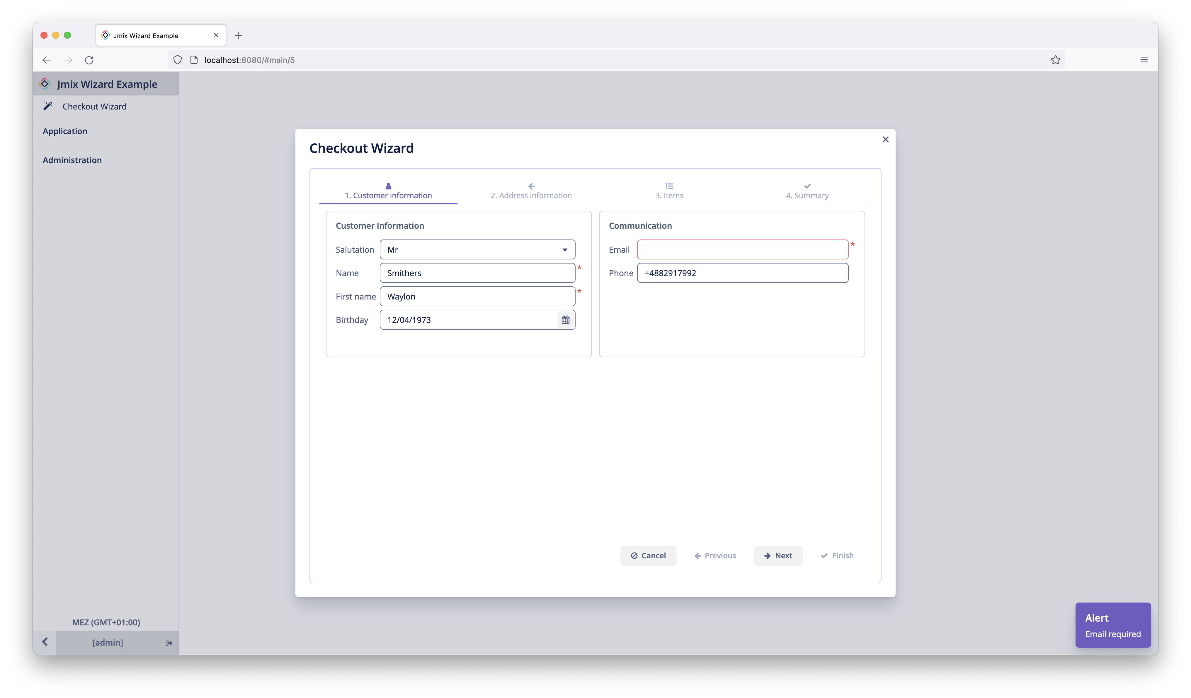Open a new browser tab

click(x=238, y=35)
